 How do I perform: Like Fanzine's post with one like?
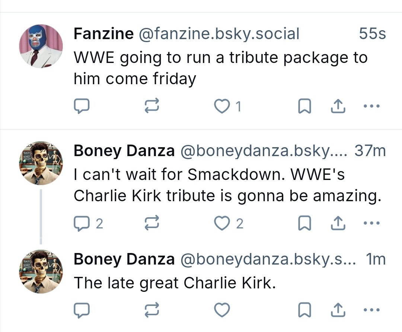[222, 107]
